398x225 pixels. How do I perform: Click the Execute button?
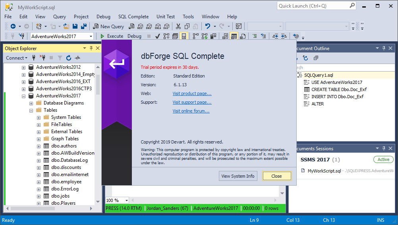pyautogui.click(x=112, y=36)
